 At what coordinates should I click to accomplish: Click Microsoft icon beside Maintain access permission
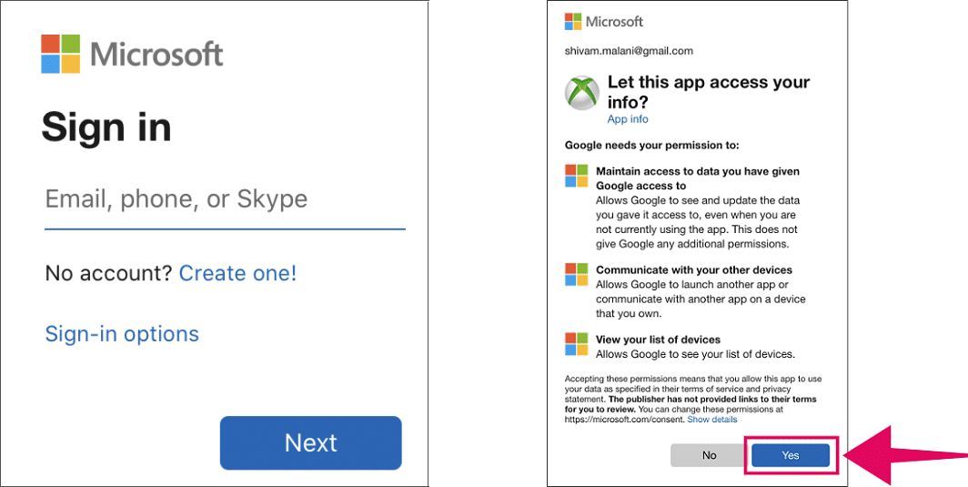(x=577, y=176)
